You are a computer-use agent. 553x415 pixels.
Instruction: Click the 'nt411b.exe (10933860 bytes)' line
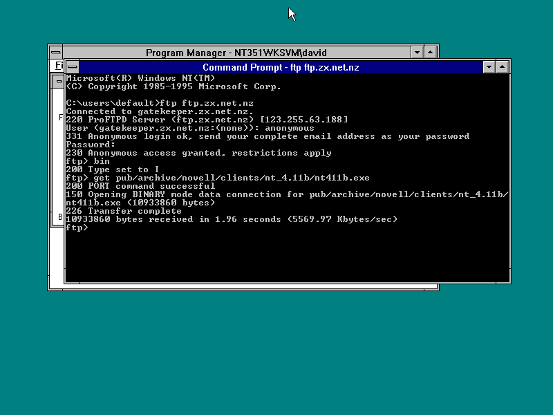tap(140, 203)
